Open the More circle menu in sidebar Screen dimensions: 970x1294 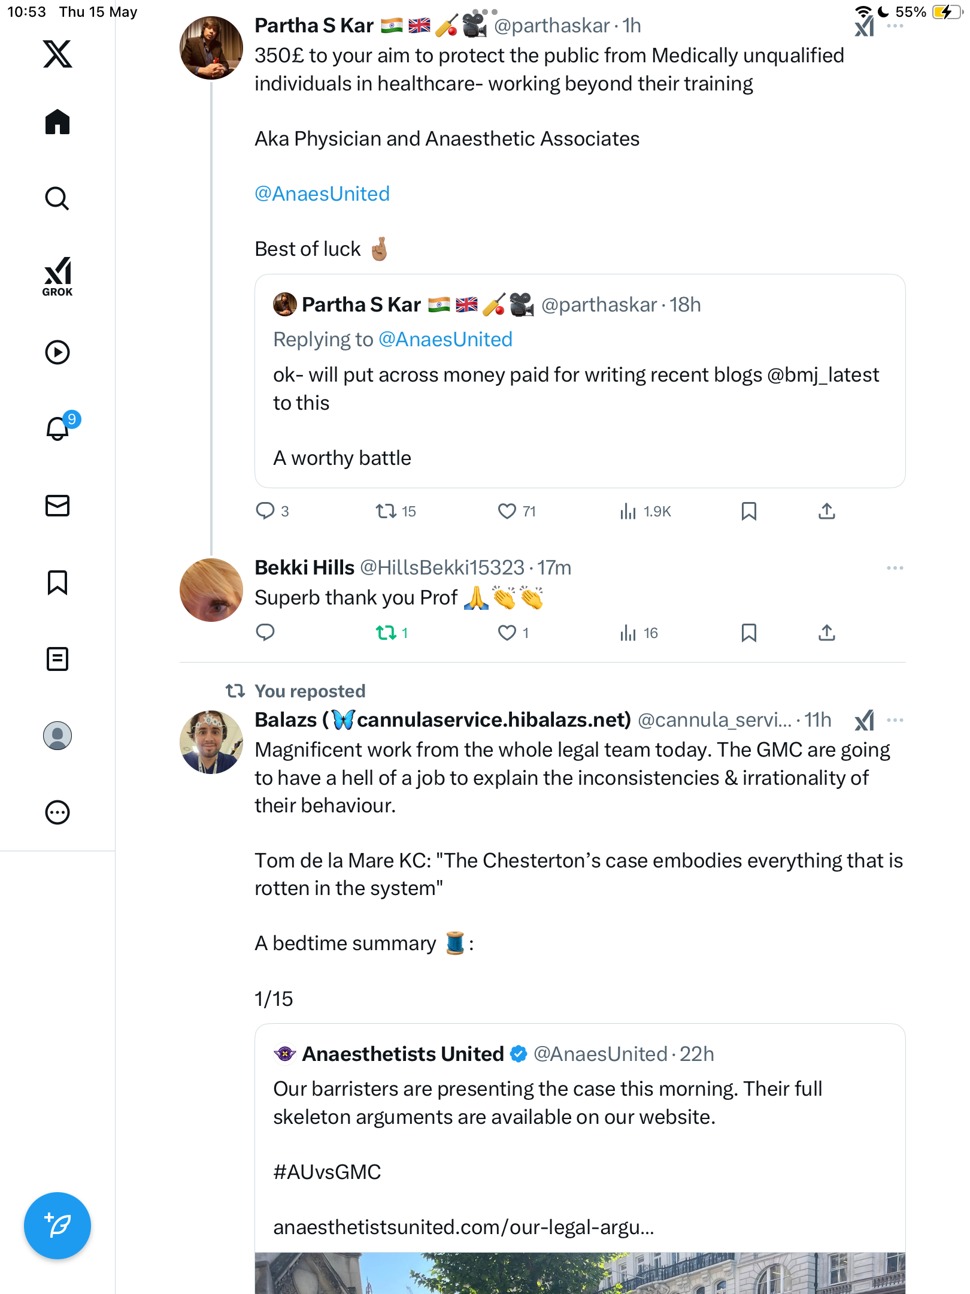pos(57,812)
